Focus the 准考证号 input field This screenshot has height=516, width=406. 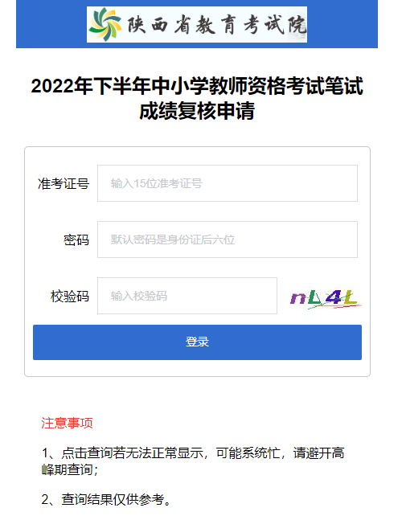coord(228,183)
